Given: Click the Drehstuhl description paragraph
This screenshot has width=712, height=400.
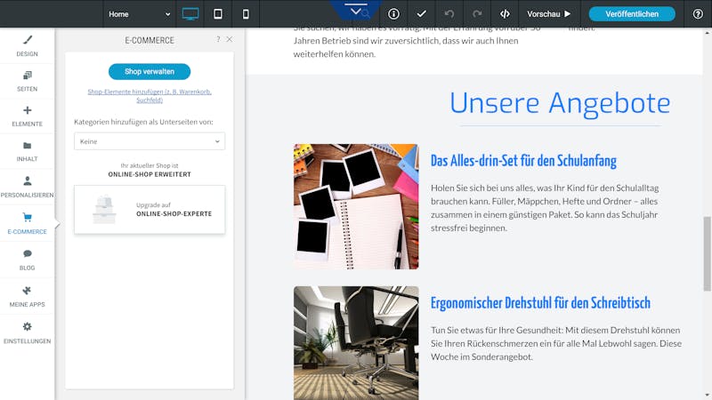Looking at the screenshot, I should point(556,343).
